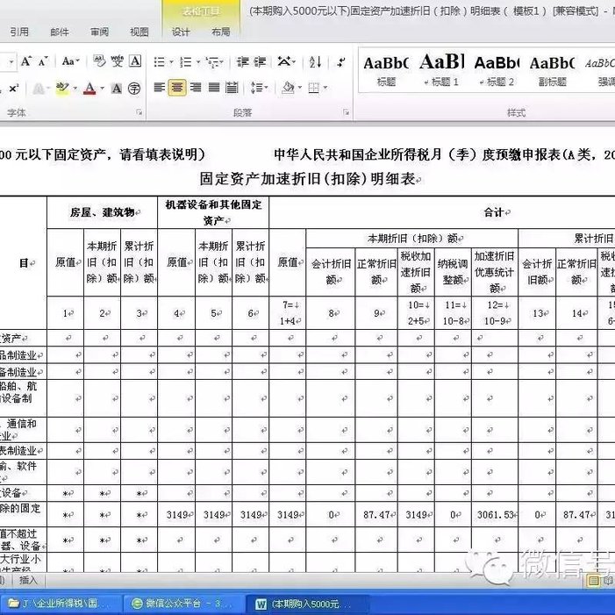Click the 加速折旧优惠统计额 column header
The height and width of the screenshot is (615, 615).
point(495,272)
